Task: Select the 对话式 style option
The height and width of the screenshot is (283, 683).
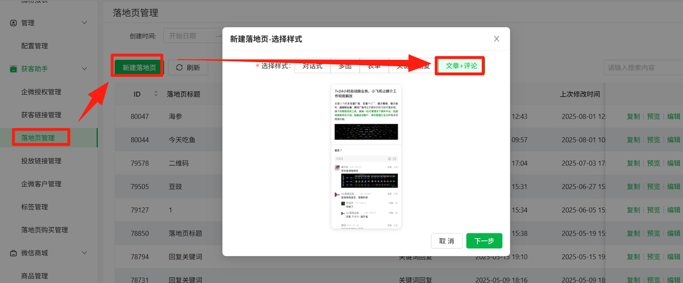Action: click(x=312, y=66)
